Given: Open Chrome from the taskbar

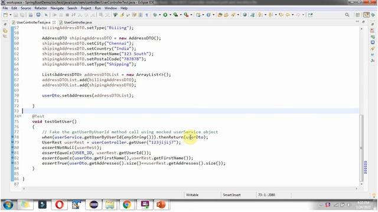Looking at the screenshot, I should point(127,205).
